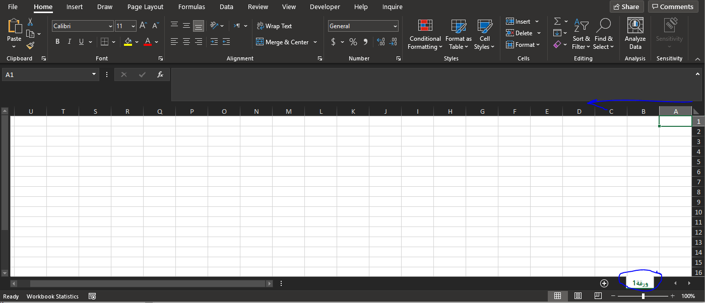The image size is (705, 303).
Task: Switch to the Formulas tab
Action: click(191, 7)
